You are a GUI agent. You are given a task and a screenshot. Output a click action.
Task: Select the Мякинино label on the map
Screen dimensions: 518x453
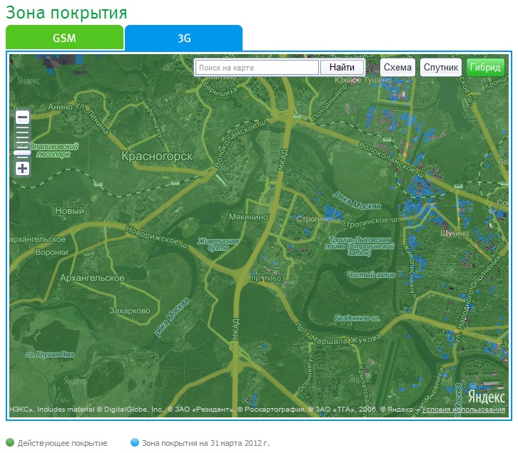coord(247,217)
